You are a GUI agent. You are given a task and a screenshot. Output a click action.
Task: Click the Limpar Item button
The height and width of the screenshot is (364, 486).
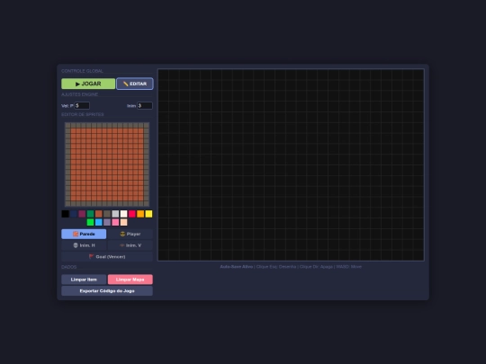[x=84, y=280]
